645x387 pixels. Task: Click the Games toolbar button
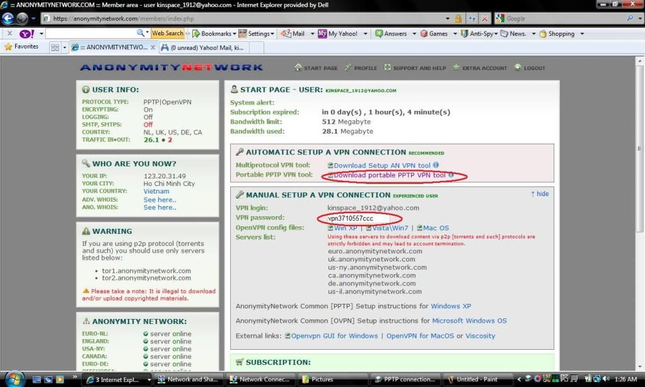tap(434, 34)
